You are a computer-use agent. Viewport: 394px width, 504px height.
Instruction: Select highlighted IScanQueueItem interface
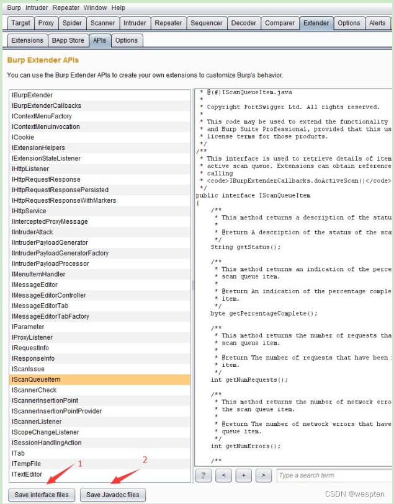click(100, 379)
